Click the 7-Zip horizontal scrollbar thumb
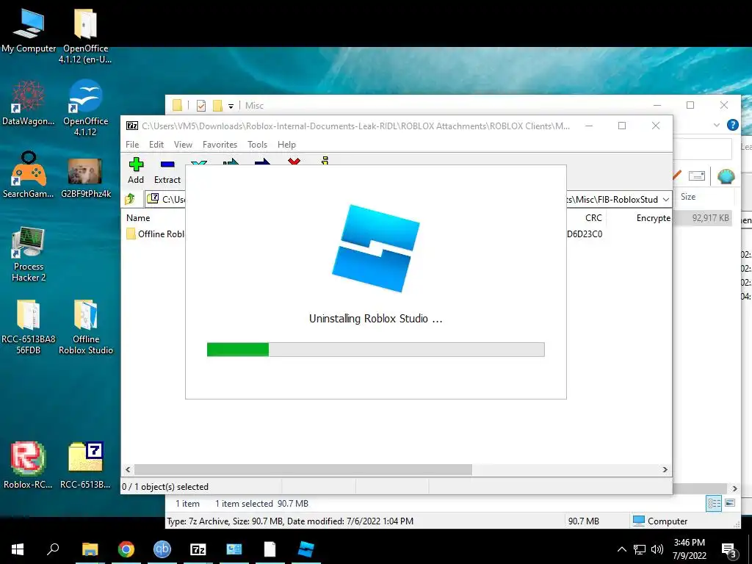 303,469
